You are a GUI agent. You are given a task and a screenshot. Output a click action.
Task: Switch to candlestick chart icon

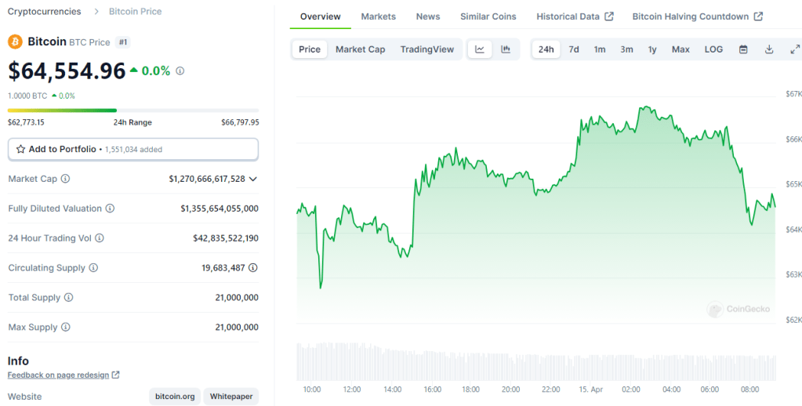506,49
